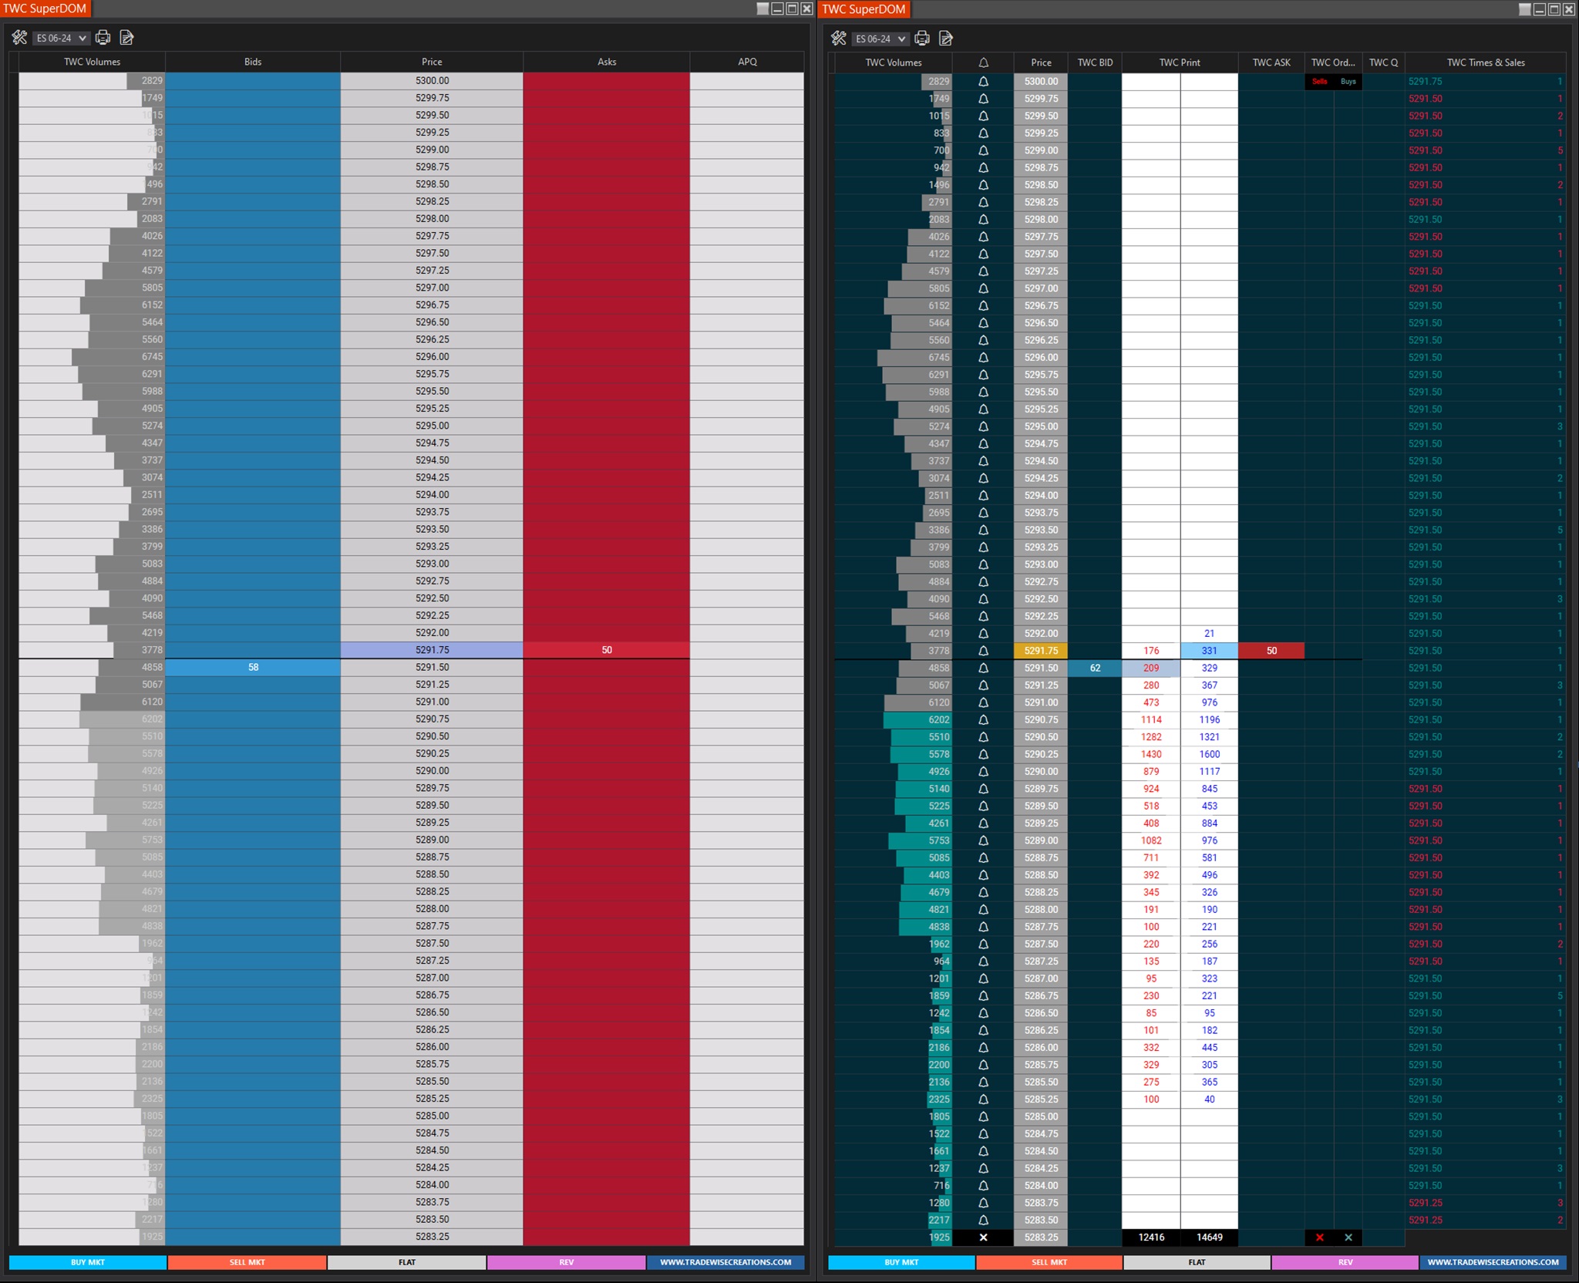Click printer icon in right SuperDOM toolbar
The width and height of the screenshot is (1579, 1283).
(922, 39)
